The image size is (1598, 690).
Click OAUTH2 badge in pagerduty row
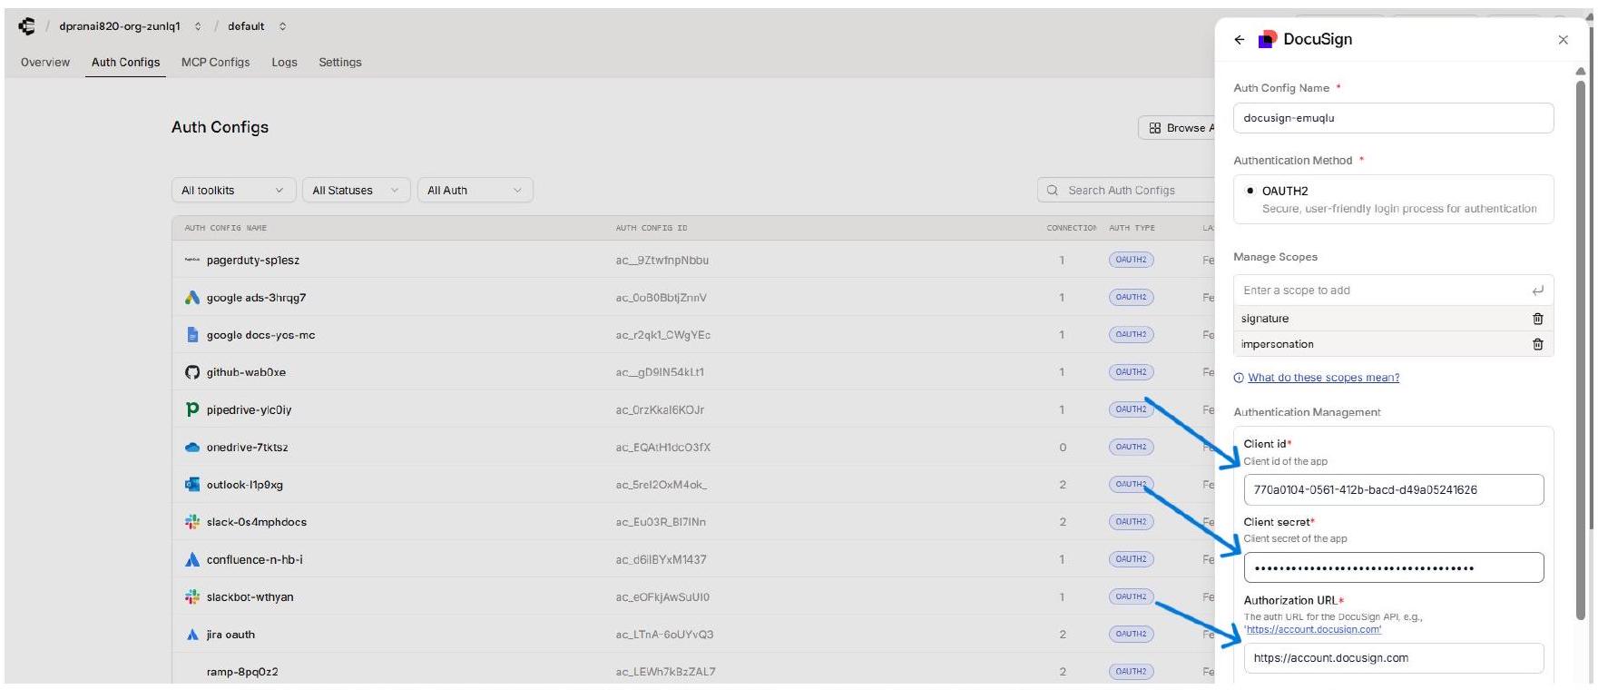(x=1131, y=260)
